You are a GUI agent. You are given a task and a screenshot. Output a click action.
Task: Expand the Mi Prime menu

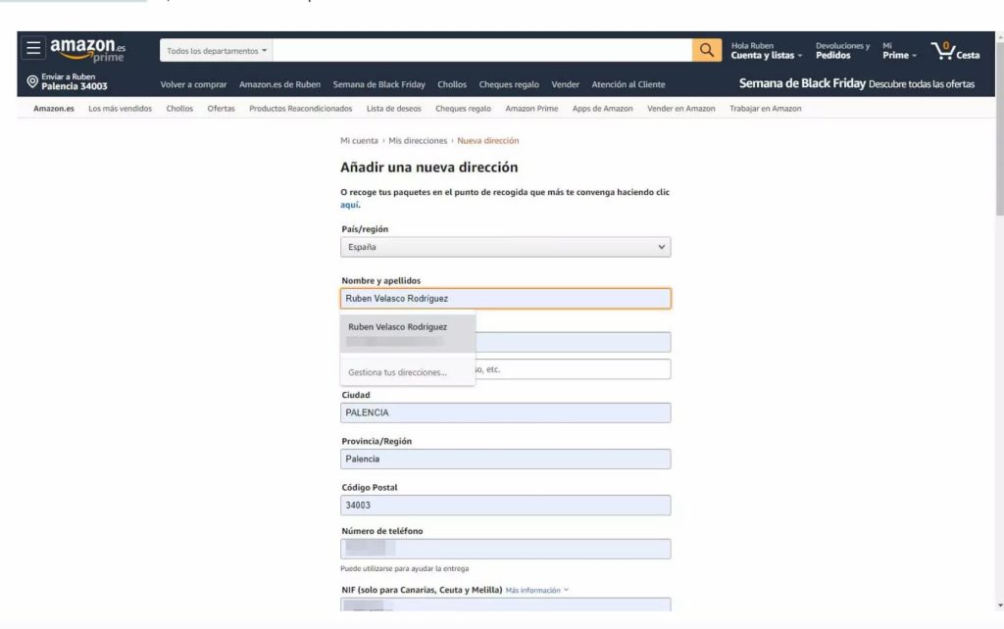click(x=899, y=51)
